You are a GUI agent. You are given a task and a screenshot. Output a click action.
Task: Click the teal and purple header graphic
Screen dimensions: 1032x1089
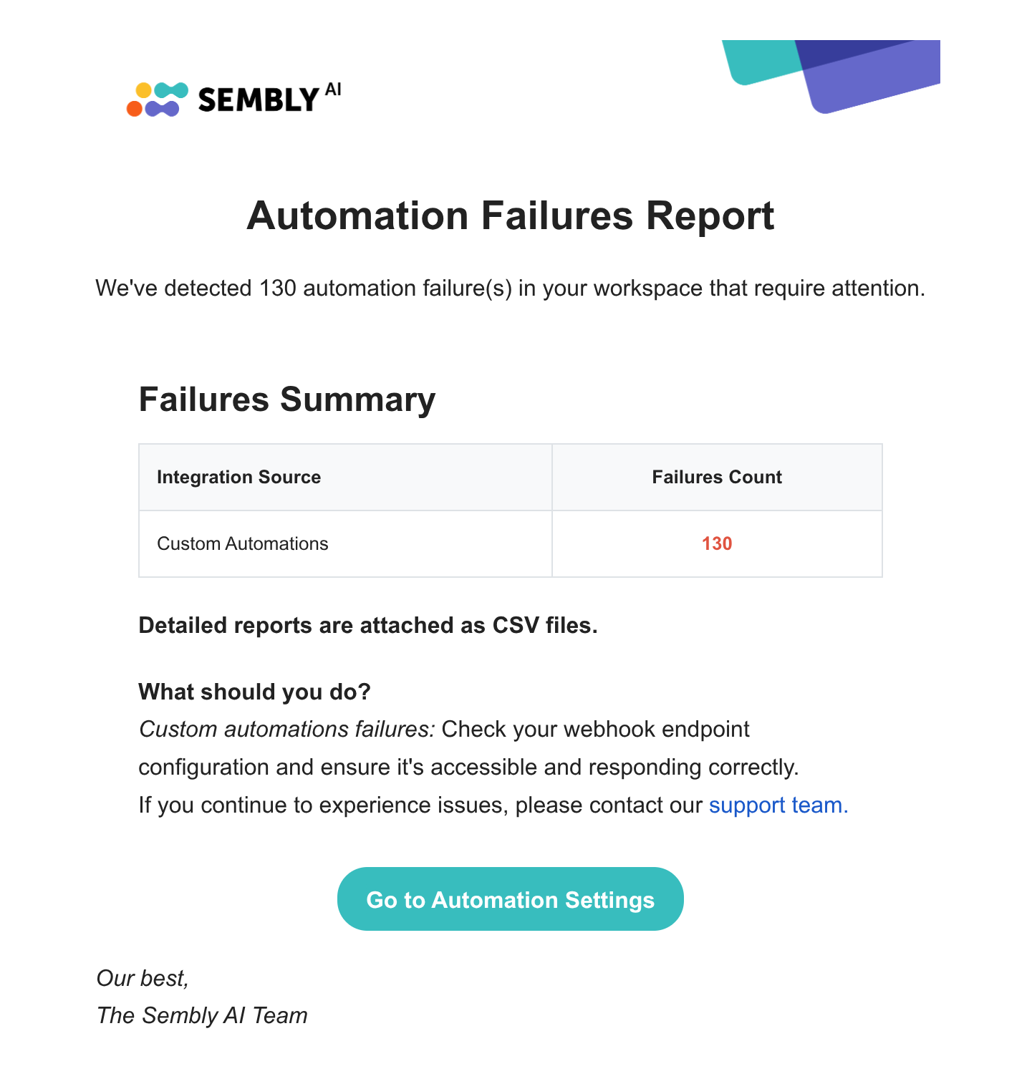pos(831,77)
